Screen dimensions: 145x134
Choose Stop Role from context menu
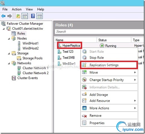109,58
